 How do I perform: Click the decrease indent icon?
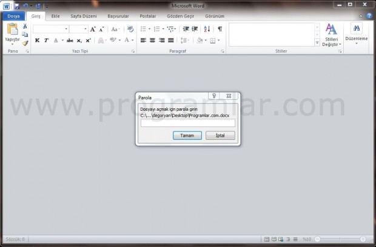click(186, 29)
